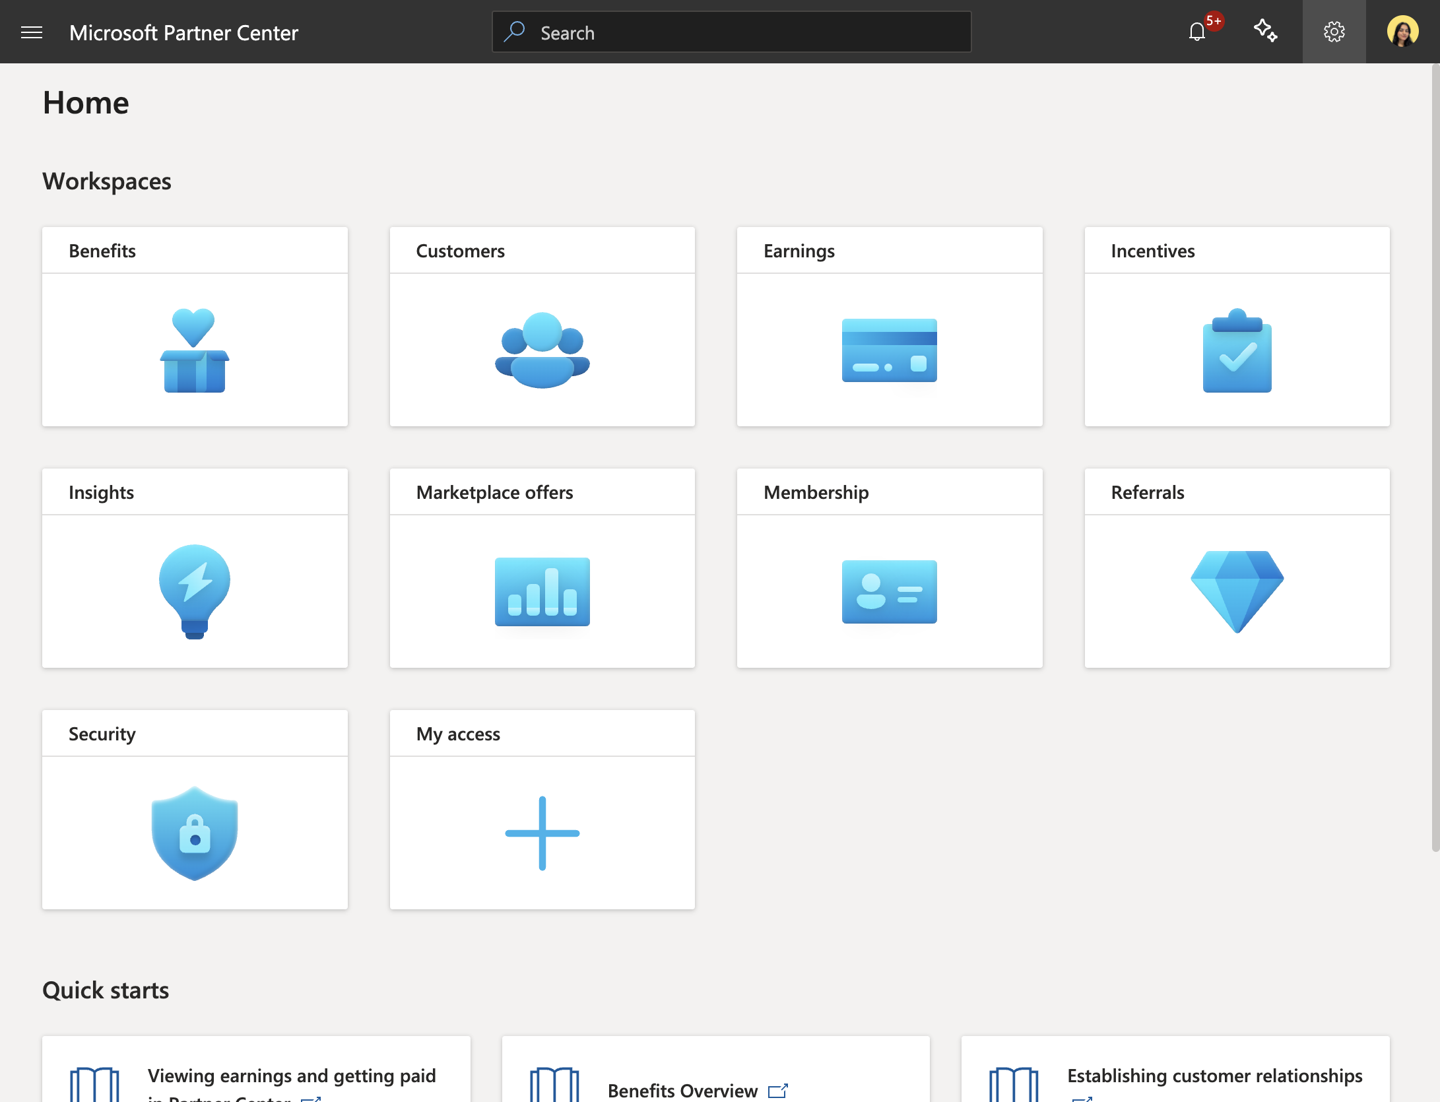Open Establishing customer relationships quick start
This screenshot has width=1440, height=1102.
click(1215, 1076)
